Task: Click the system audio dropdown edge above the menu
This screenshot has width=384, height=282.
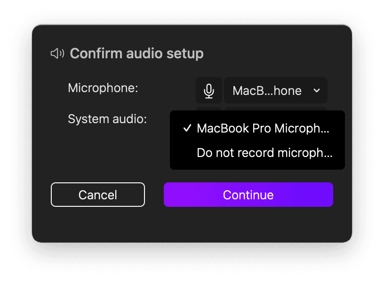Action: [x=276, y=109]
